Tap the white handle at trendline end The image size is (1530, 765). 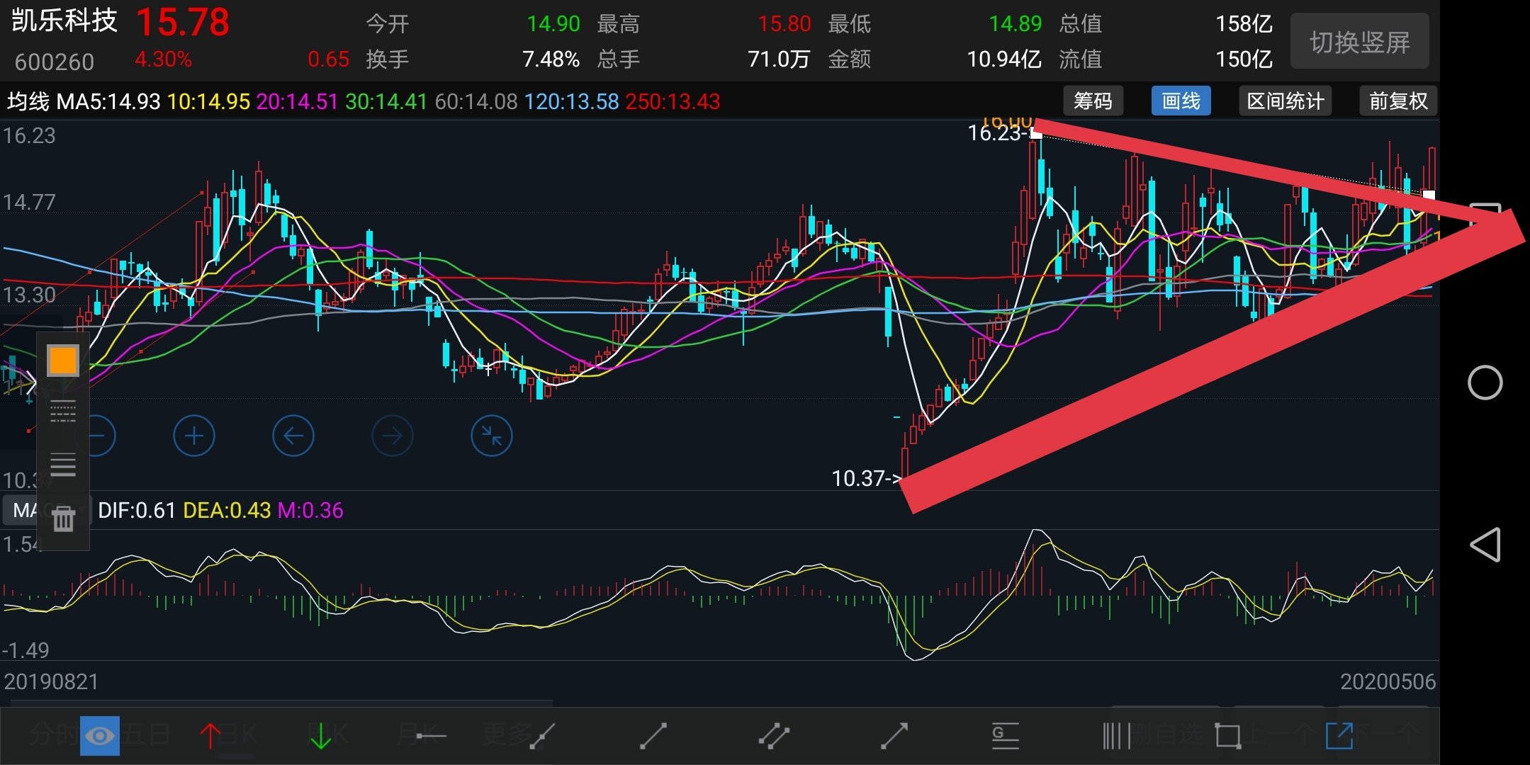[x=1429, y=195]
